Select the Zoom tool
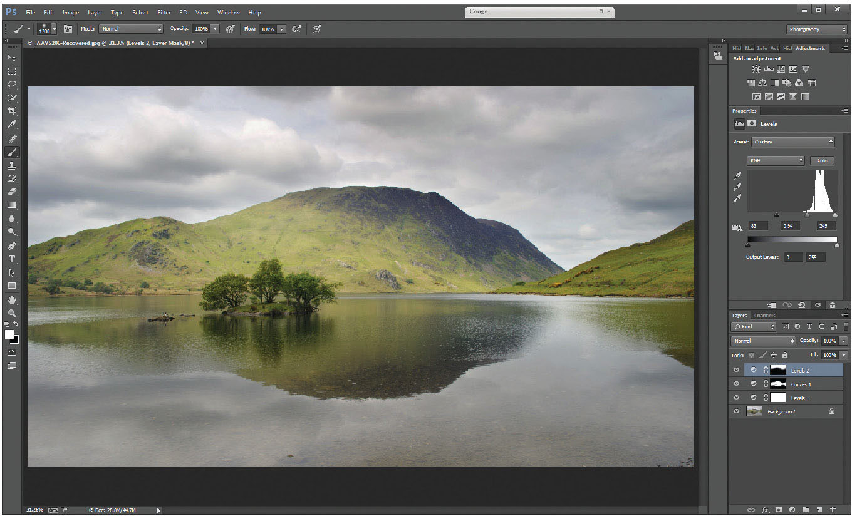This screenshot has height=516, width=852. (11, 312)
